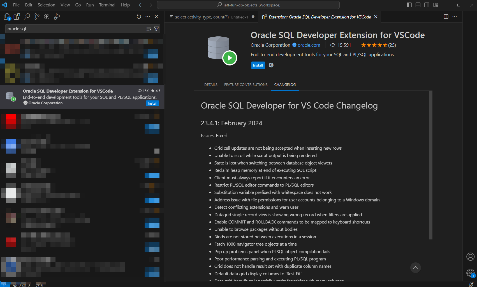The height and width of the screenshot is (287, 477).
Task: Install extension from the detail page
Action: (258, 65)
